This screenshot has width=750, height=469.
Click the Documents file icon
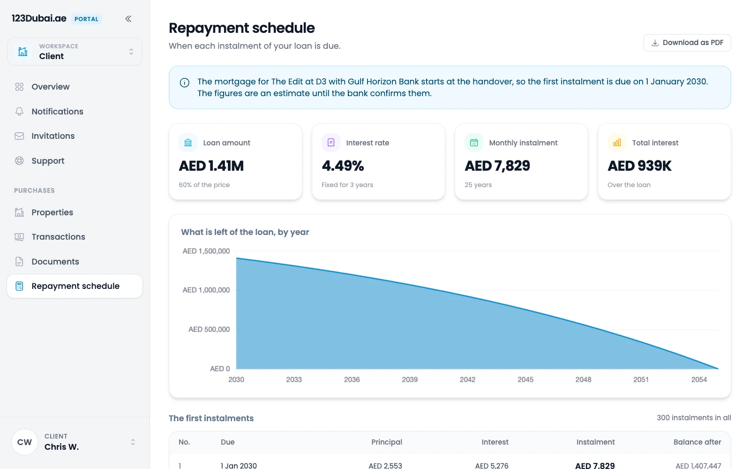point(19,262)
